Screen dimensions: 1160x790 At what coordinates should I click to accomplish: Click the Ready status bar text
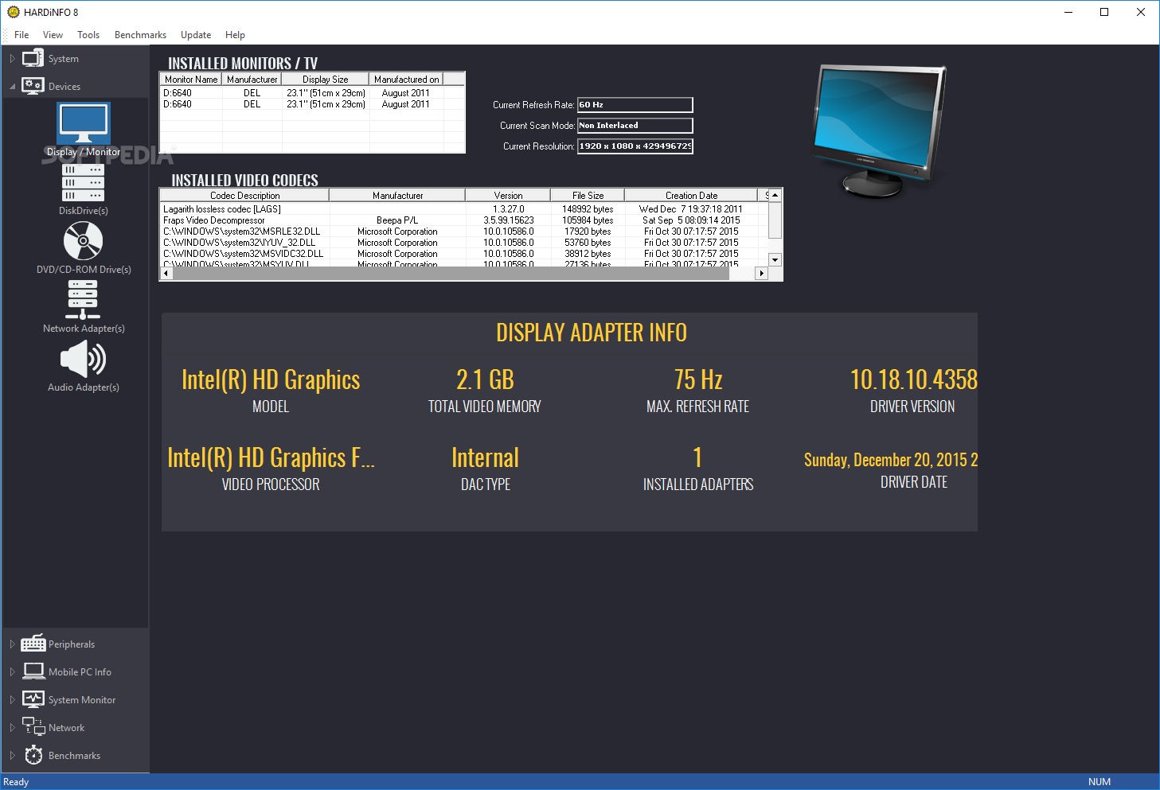[16, 782]
